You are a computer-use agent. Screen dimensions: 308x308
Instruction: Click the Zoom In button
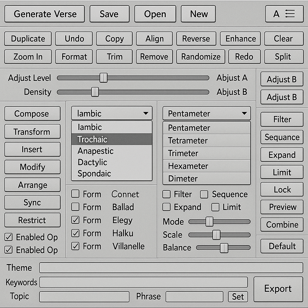pos(28,57)
